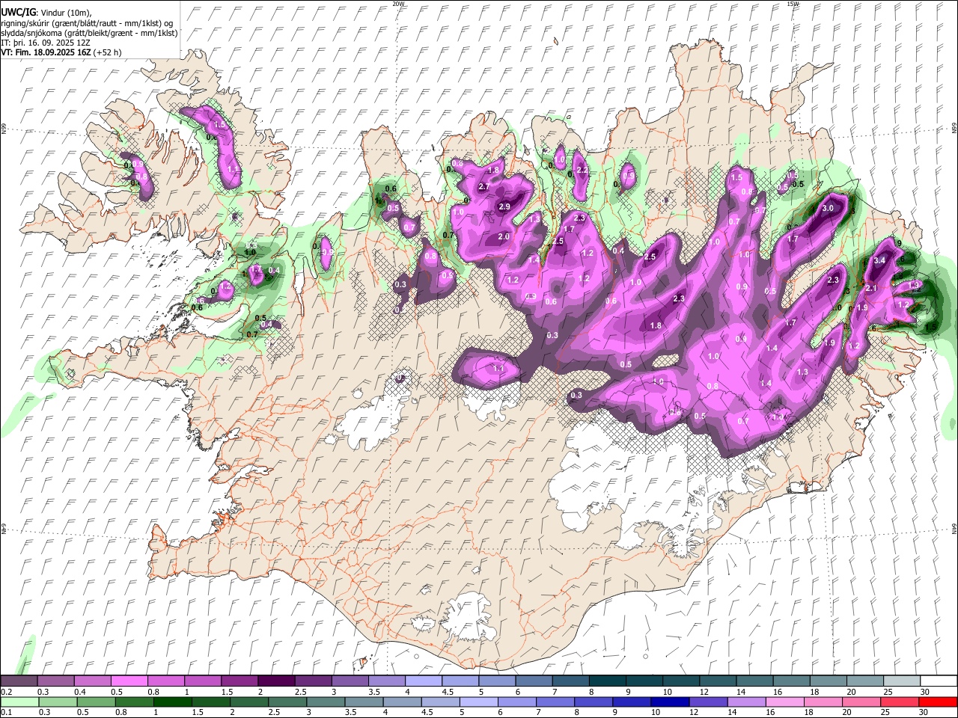
Task: Click the 'VT: Fim. 18.09.2025 16Z (+52 h)' line
Action: 61,52
